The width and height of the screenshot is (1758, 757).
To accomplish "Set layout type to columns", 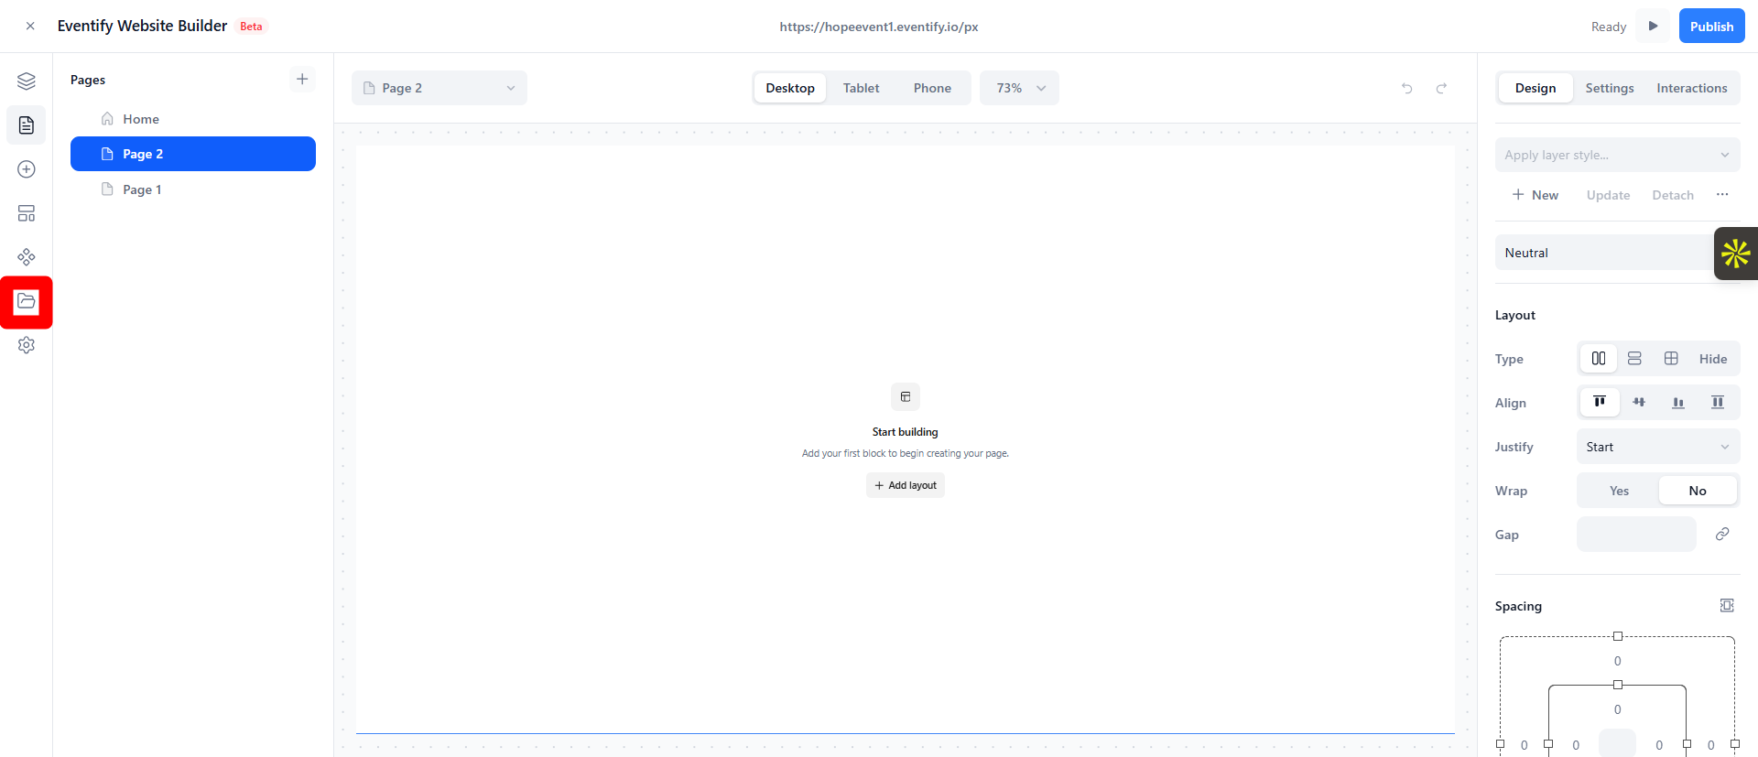I will pos(1599,359).
